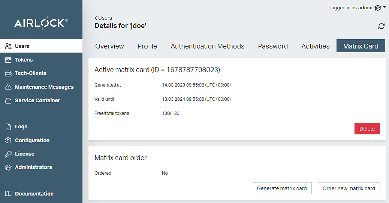Click the Documentation book icon
389x203 pixels.
pyautogui.click(x=8, y=194)
